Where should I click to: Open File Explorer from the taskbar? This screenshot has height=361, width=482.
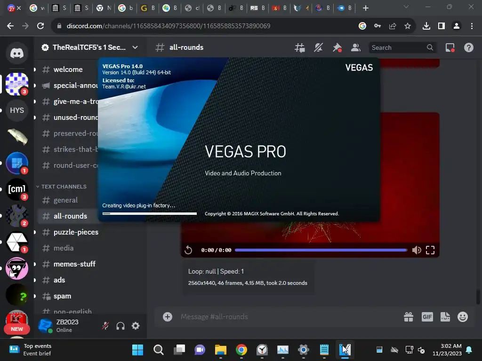(x=221, y=350)
